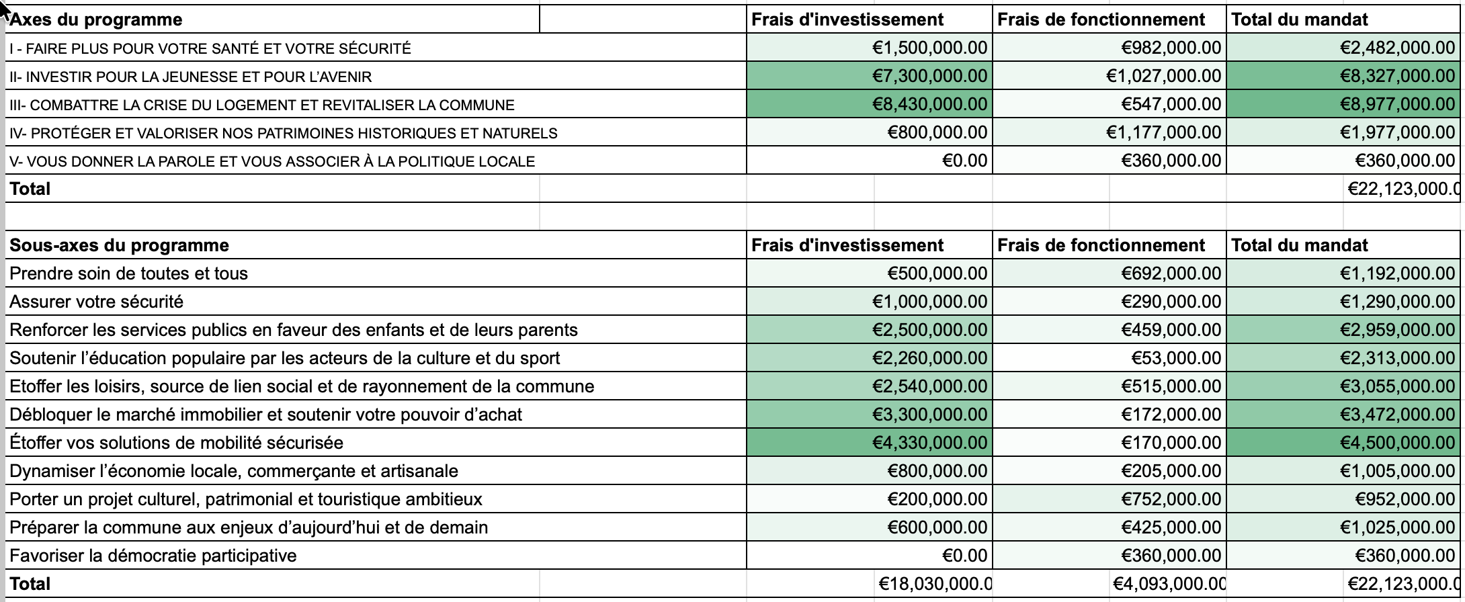Click the 'Sous-axes du programme' header cell

(119, 245)
